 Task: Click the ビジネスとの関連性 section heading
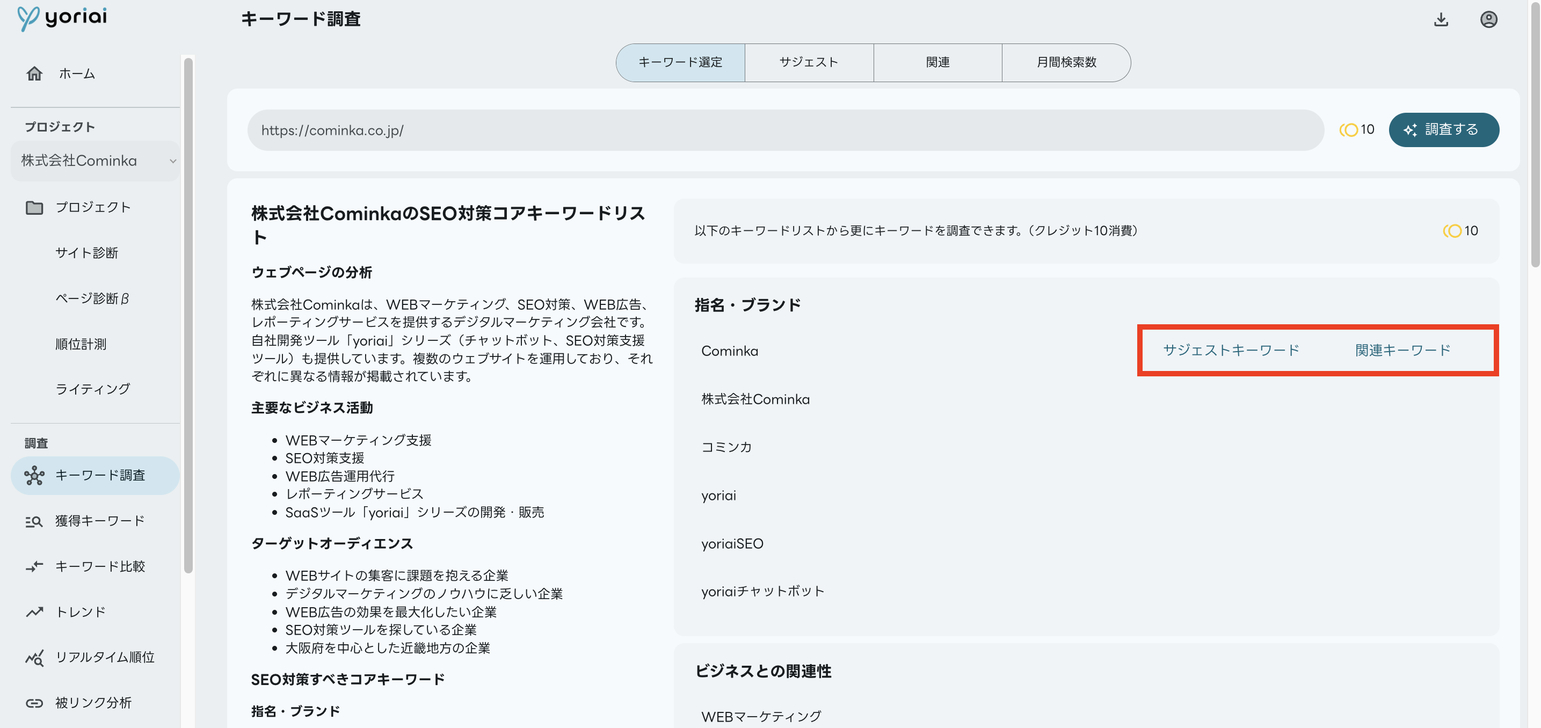(x=764, y=671)
